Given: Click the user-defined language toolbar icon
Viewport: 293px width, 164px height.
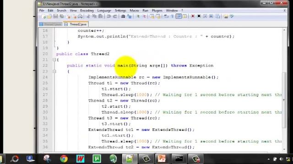Looking at the screenshot, I should pyautogui.click(x=185, y=16).
